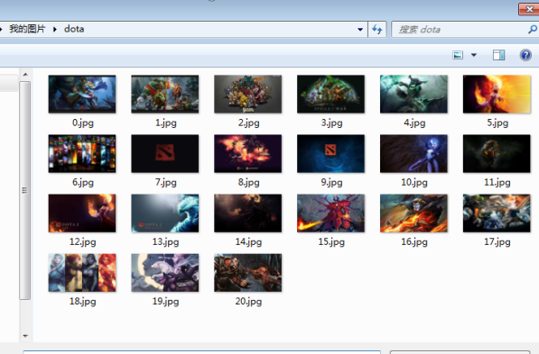Screen dimensions: 539x354
Task: Click the 13.jpg file name
Action: 166,241
